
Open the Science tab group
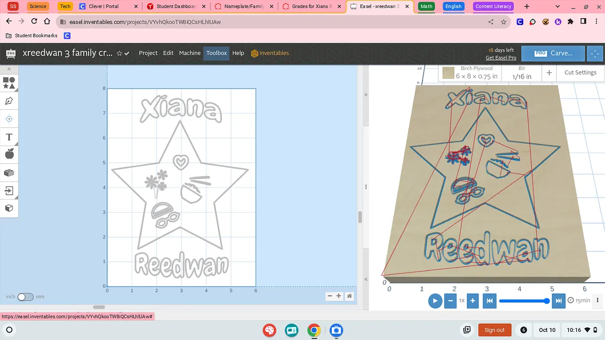pos(38,7)
